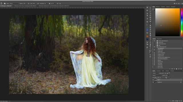The width and height of the screenshot is (183, 102).
Task: Select the Hand tool
Action: (150, 45)
